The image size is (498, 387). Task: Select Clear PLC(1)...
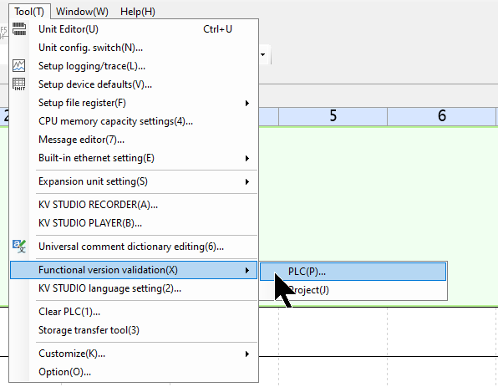[134, 312]
